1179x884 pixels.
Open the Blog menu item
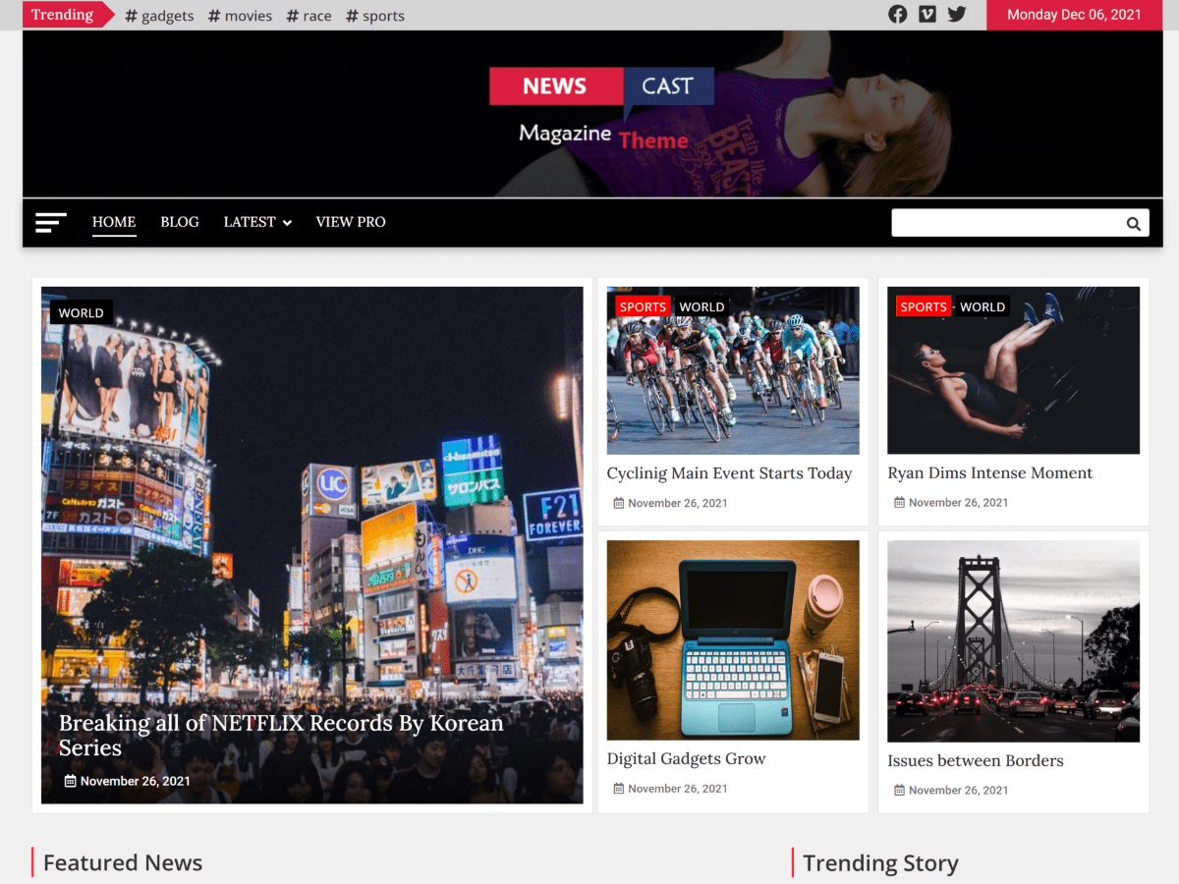[x=180, y=222]
